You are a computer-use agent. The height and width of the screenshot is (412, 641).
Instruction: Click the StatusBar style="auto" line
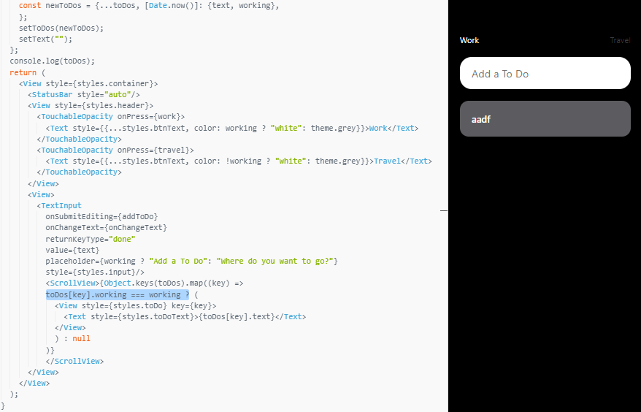tap(84, 94)
